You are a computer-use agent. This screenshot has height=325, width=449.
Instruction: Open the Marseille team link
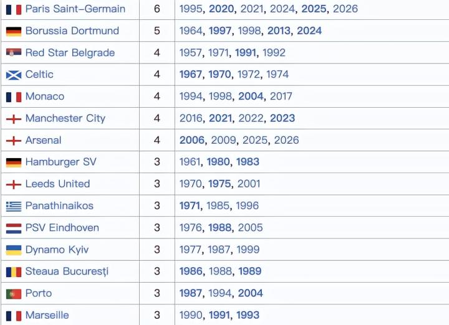[x=47, y=316]
